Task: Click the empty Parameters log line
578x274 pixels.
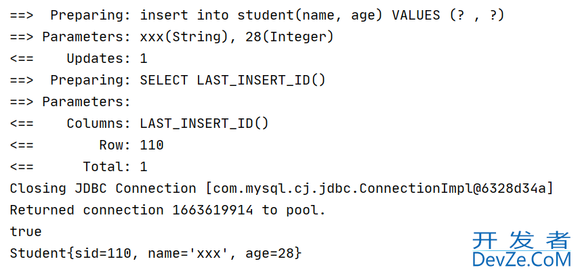Action: click(70, 101)
